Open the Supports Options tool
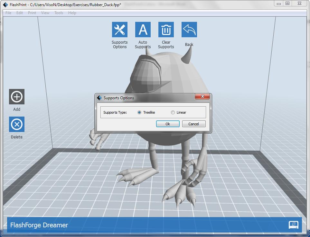 (120, 30)
